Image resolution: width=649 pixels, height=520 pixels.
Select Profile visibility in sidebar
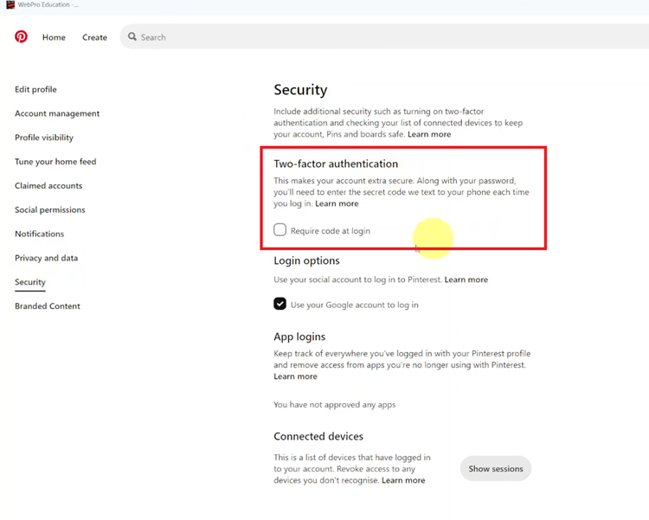(x=44, y=138)
